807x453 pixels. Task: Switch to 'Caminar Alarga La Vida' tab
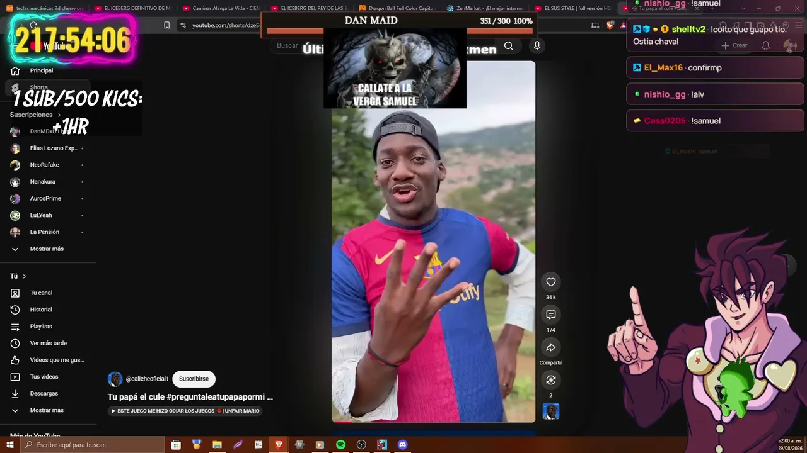[221, 8]
